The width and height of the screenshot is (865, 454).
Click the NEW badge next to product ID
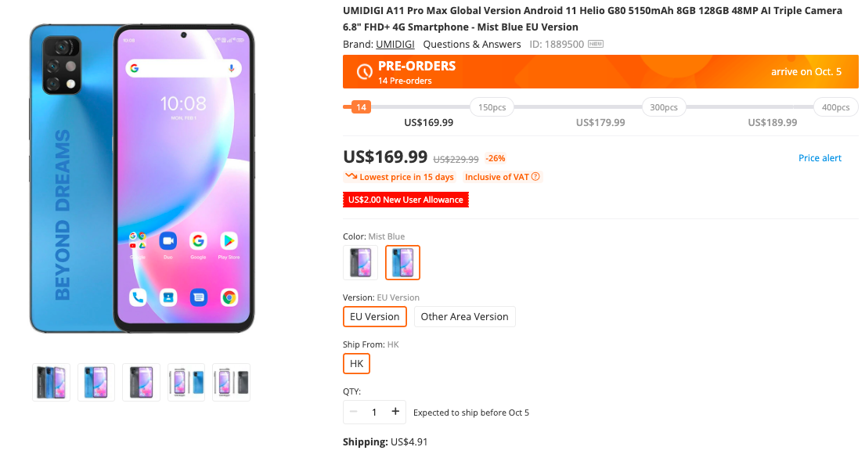(596, 45)
